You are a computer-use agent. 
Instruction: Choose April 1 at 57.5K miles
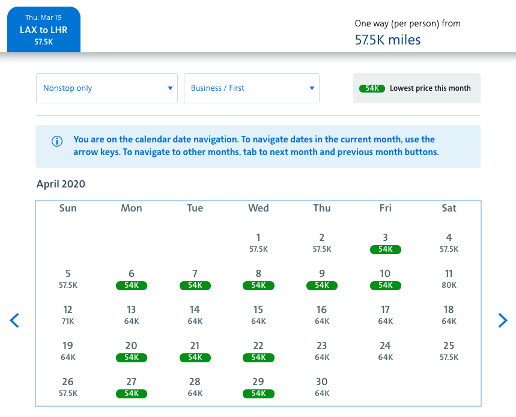click(x=258, y=243)
